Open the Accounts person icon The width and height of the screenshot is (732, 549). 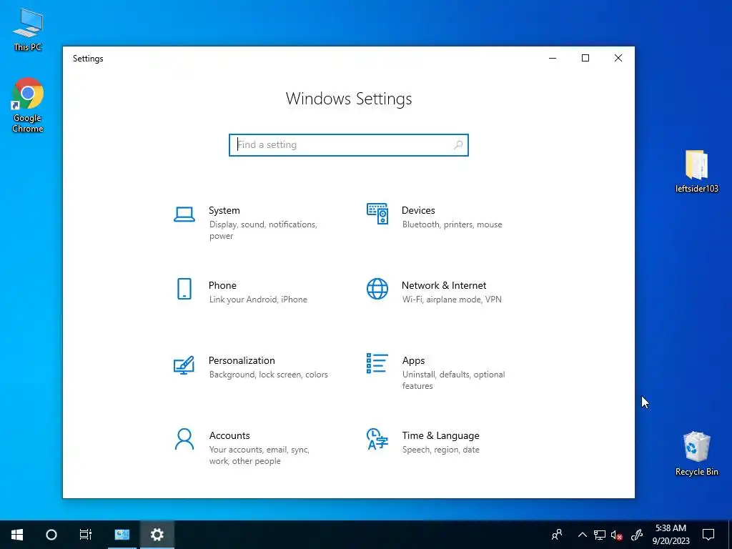click(x=184, y=439)
